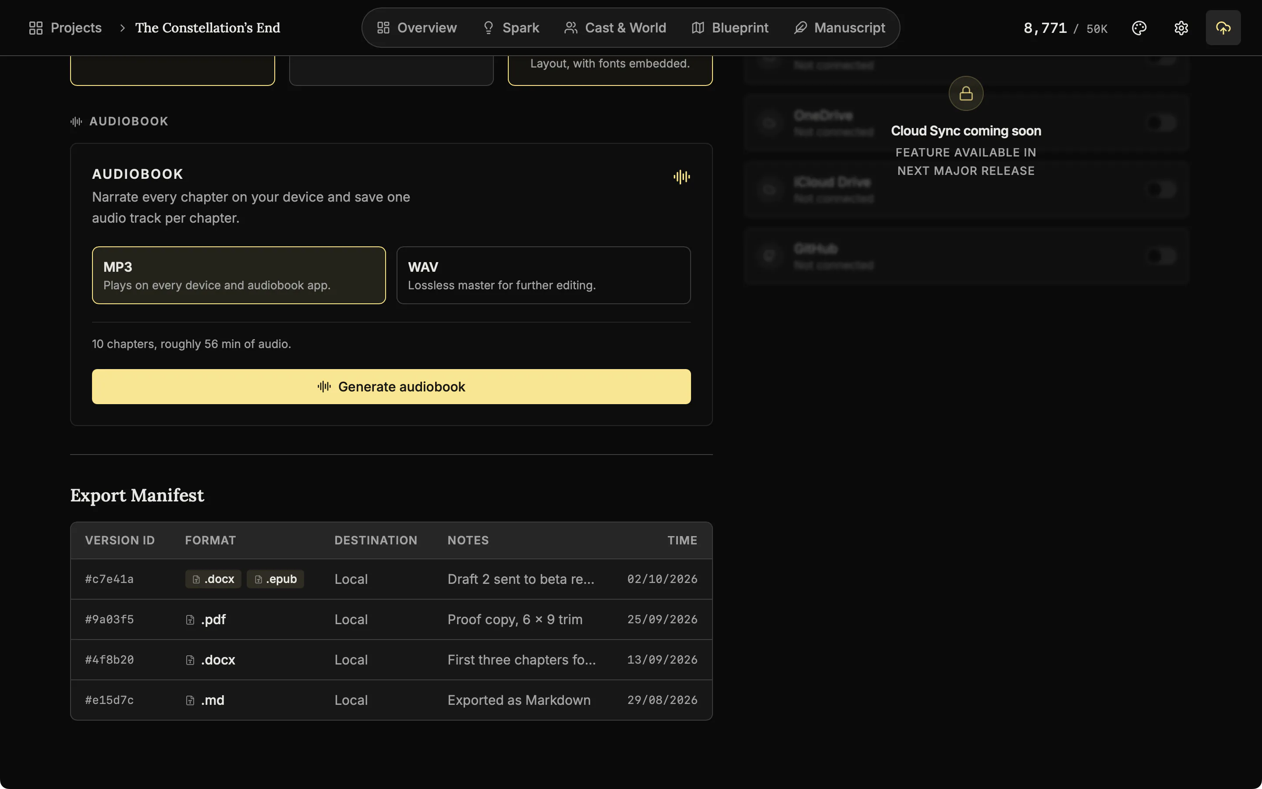
Task: Click version ID #9a03f5
Action: tap(110, 619)
